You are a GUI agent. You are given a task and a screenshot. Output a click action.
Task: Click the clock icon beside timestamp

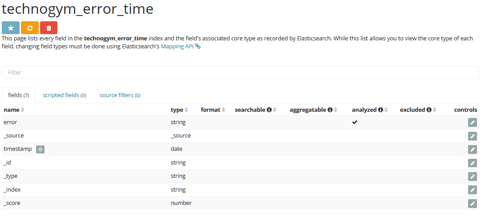(40, 149)
